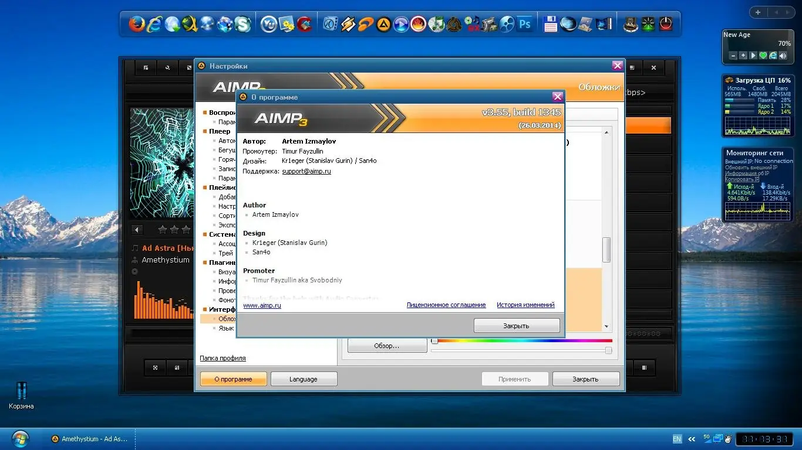The image size is (802, 450).
Task: Click the Ad Astra track title in AIMP
Action: click(x=168, y=248)
